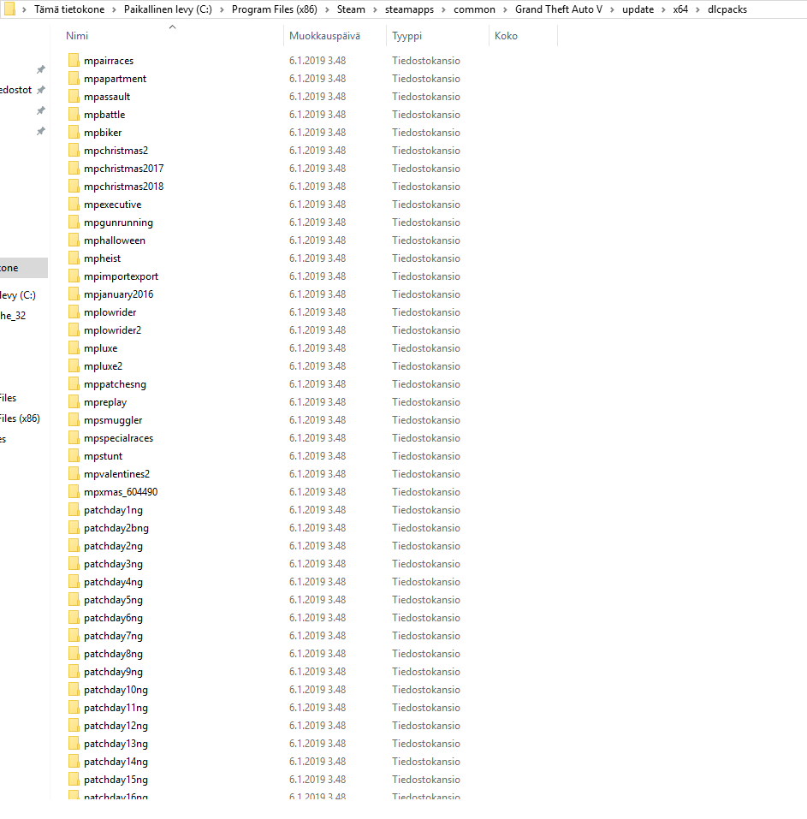This screenshot has height=819, width=807.
Task: Expand chevron after Program Files (x86) breadcrumb
Action: click(x=328, y=9)
